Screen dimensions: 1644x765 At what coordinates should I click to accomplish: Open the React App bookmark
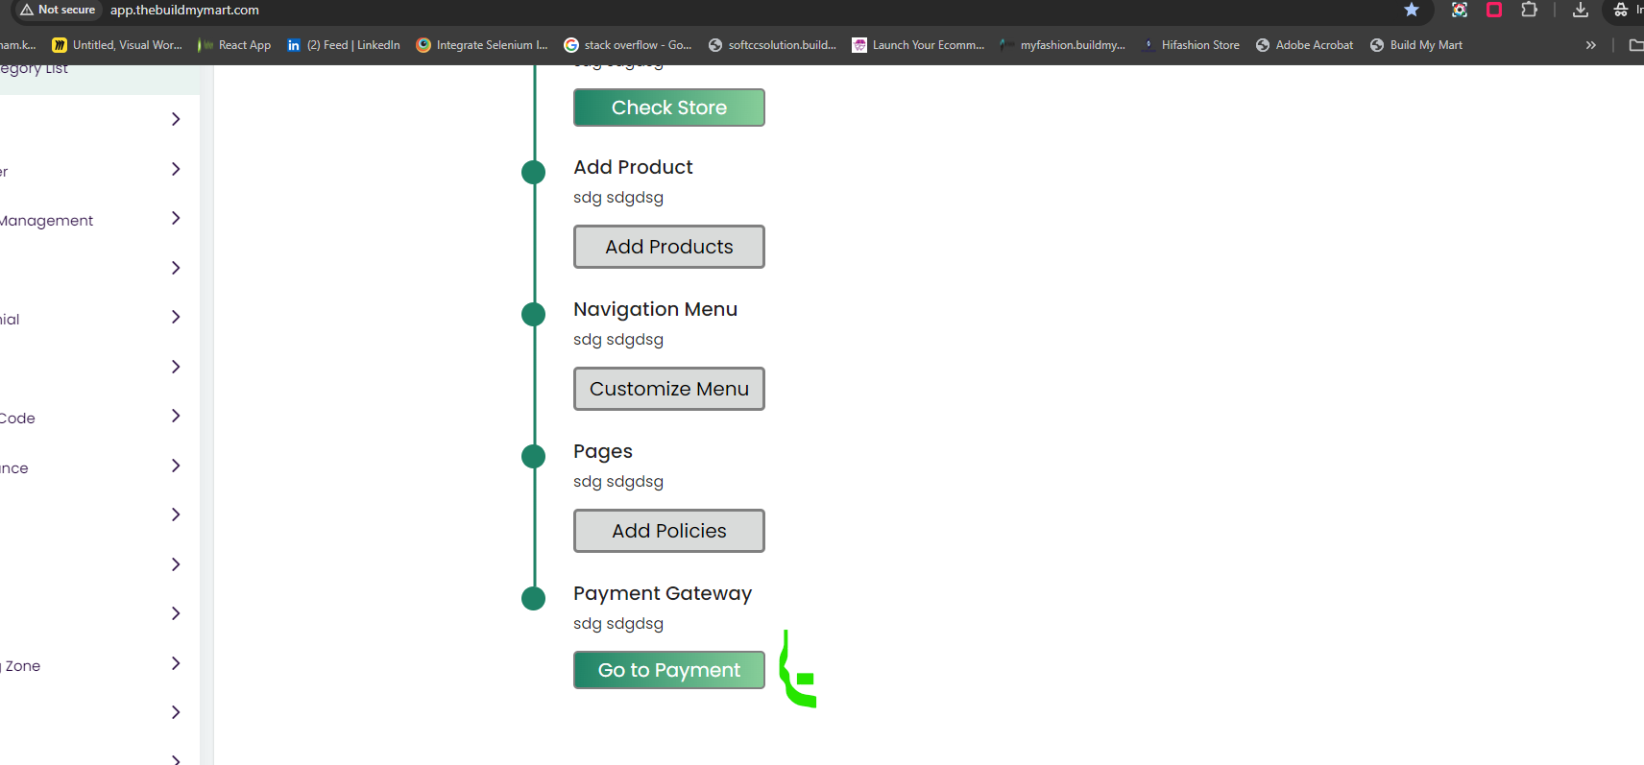pos(235,45)
